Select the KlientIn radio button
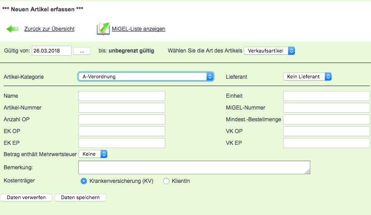This screenshot has width=371, height=215. 166,181
